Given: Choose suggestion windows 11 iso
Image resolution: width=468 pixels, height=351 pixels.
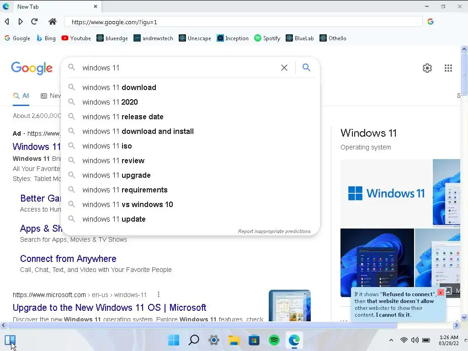Looking at the screenshot, I should tap(190, 146).
